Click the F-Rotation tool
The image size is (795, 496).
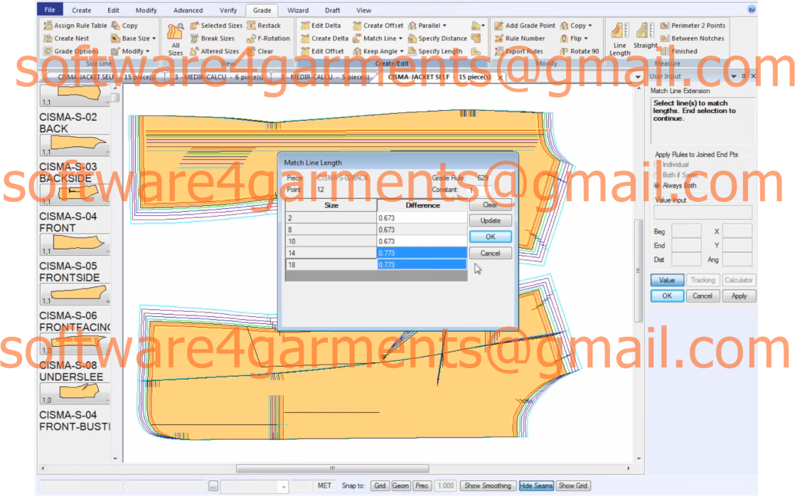268,38
